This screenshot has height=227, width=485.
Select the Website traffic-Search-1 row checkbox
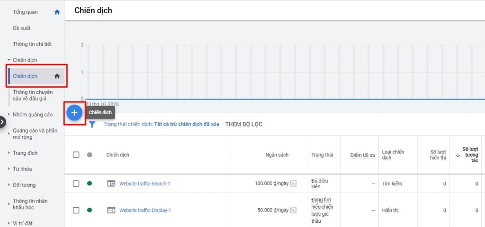(76, 184)
